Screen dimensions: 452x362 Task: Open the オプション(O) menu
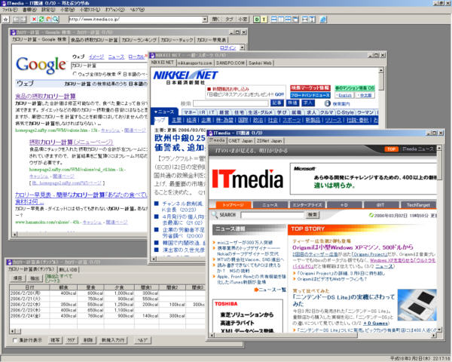click(x=115, y=10)
